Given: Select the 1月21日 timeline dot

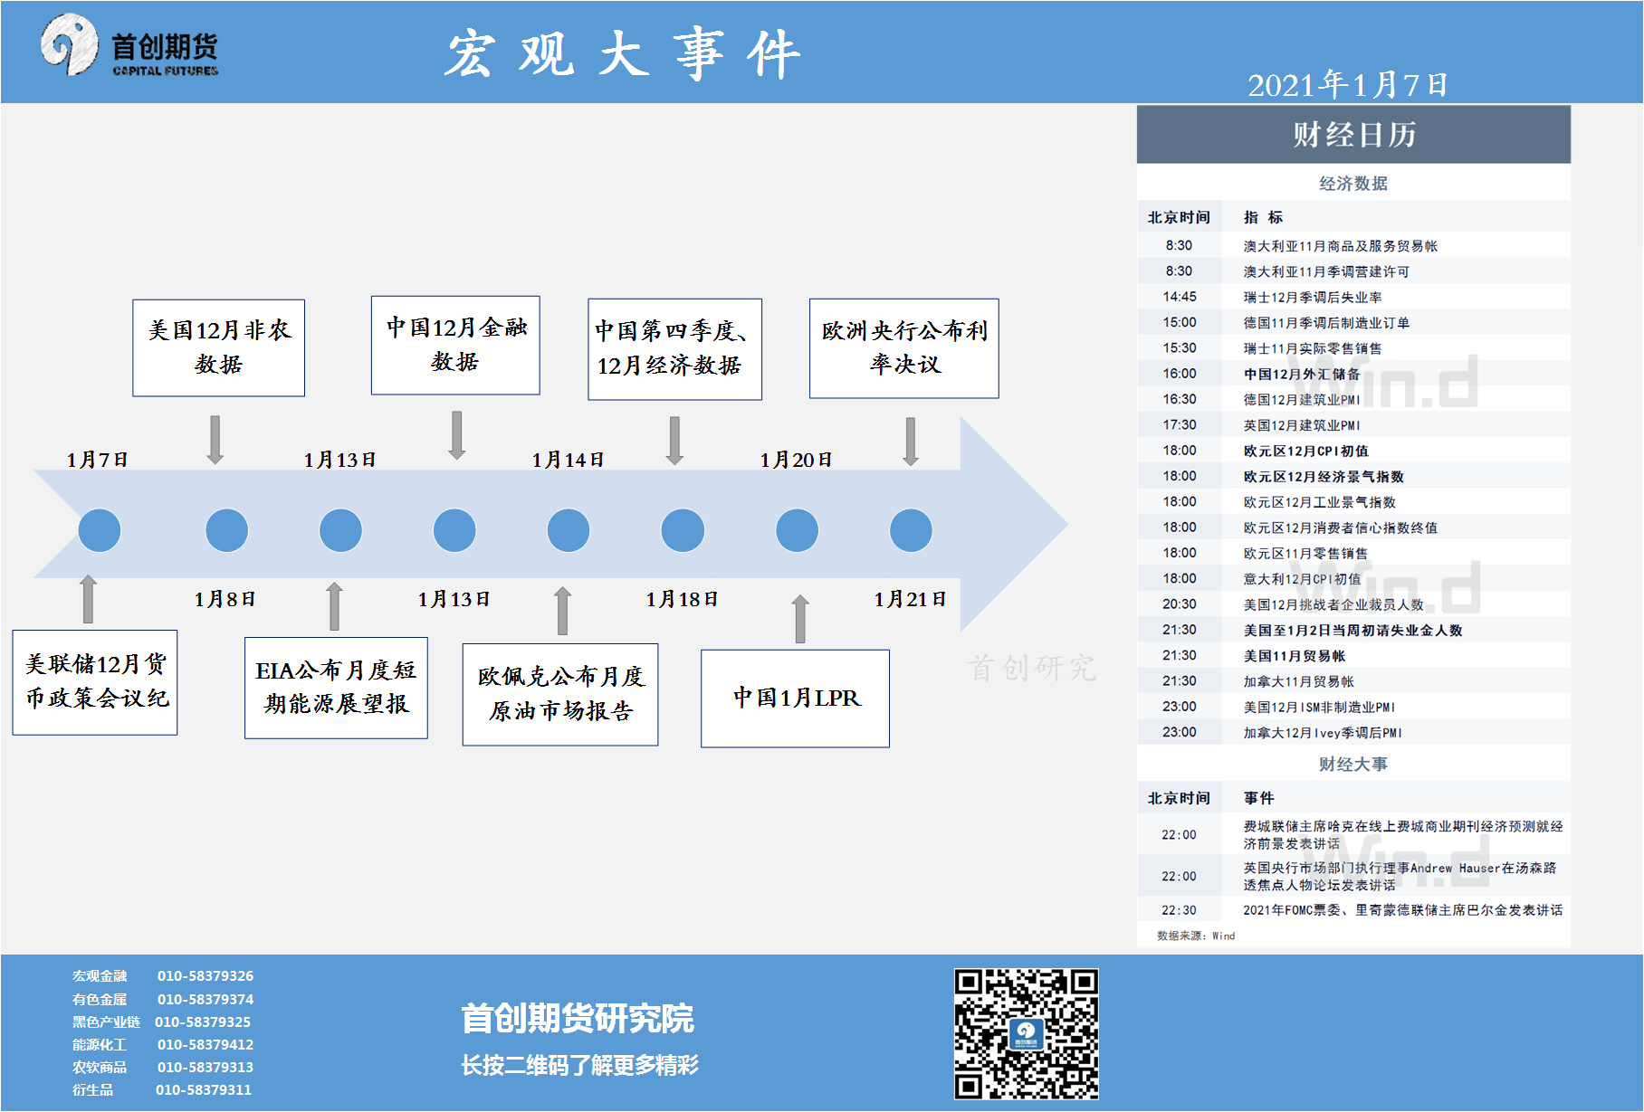Looking at the screenshot, I should click(911, 530).
